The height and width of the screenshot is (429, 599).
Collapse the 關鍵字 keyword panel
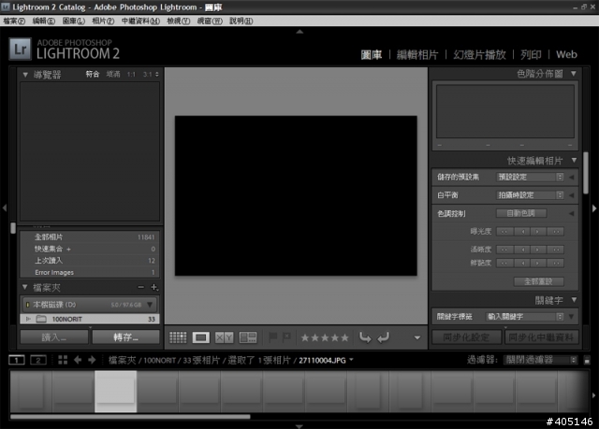[x=574, y=300]
